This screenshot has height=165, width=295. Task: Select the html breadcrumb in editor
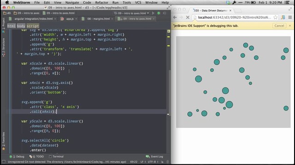pos(12,26)
